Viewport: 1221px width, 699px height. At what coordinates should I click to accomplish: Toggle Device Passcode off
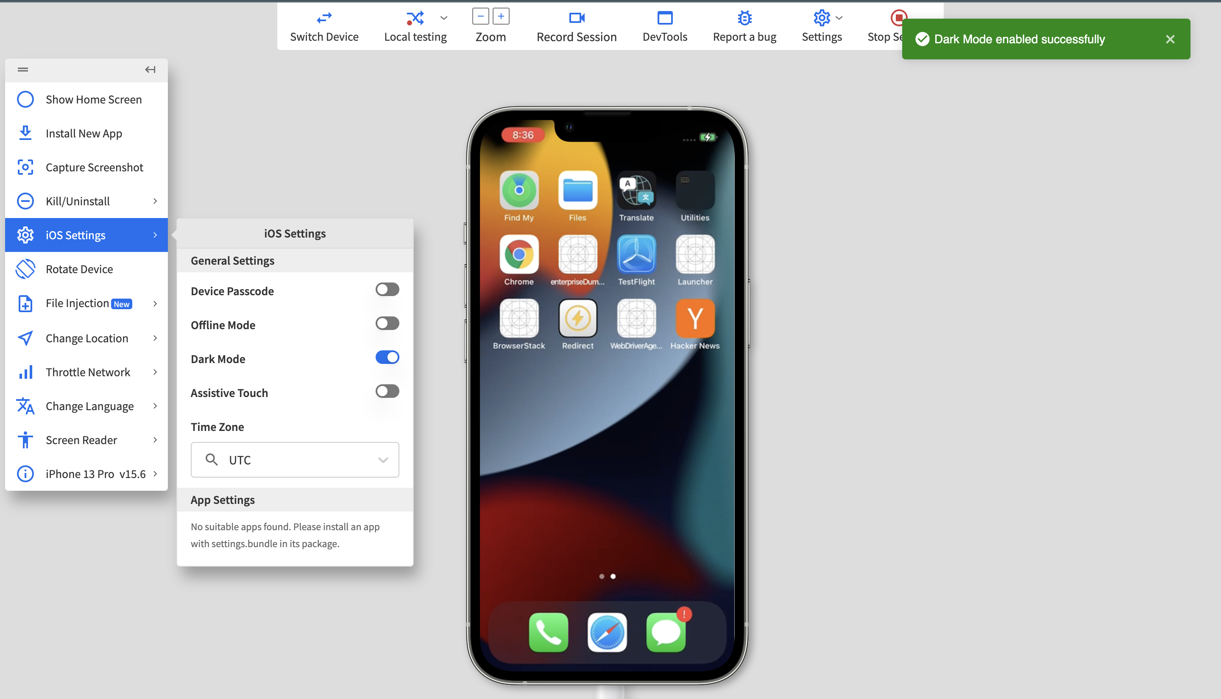click(386, 290)
